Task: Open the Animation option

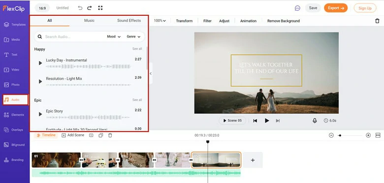Action: (248, 21)
